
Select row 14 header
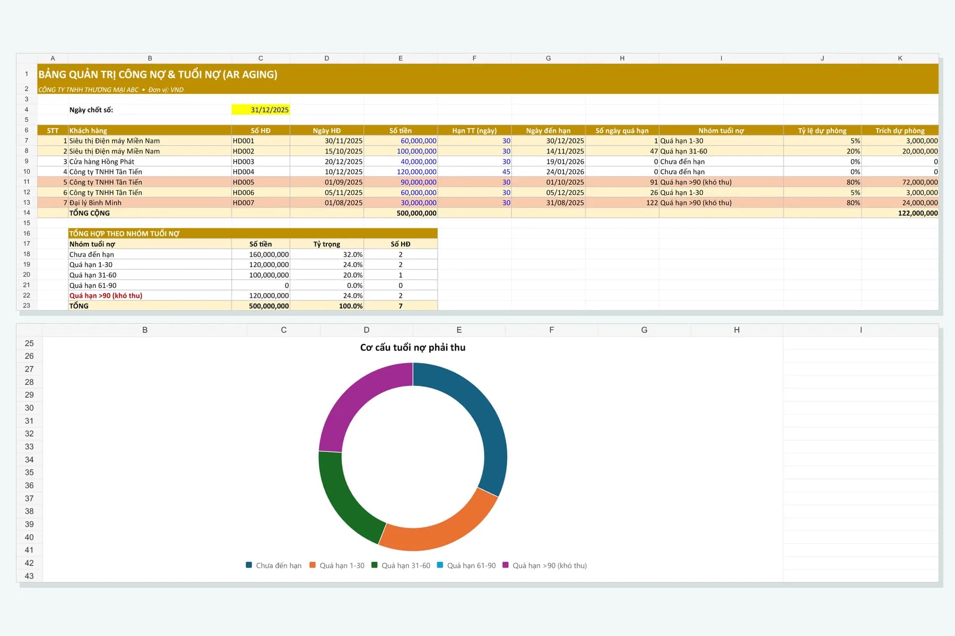click(27, 213)
